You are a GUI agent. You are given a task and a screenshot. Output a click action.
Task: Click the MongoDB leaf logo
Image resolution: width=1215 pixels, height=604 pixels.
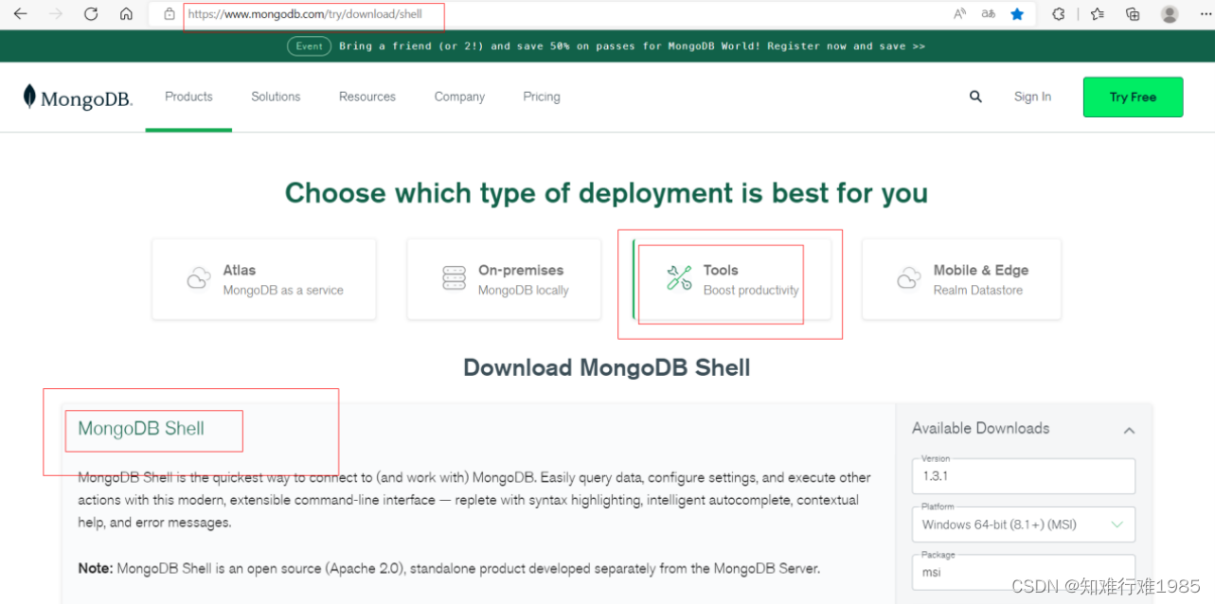(78, 98)
